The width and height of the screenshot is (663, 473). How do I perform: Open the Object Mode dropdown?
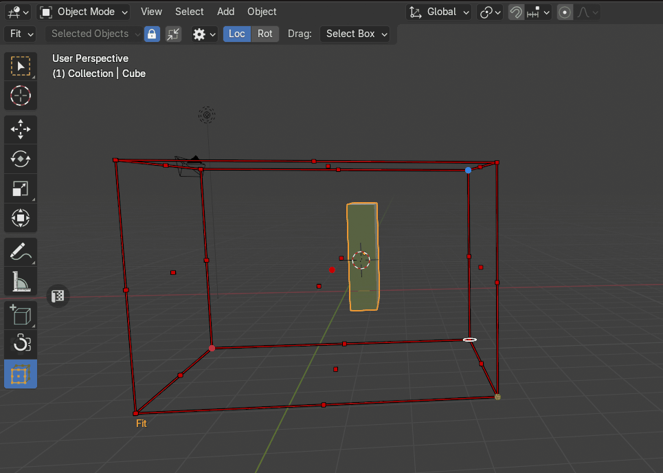pyautogui.click(x=84, y=12)
